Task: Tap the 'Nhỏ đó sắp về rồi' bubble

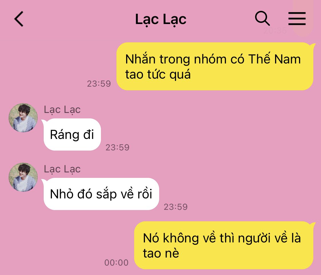Action: (101, 194)
